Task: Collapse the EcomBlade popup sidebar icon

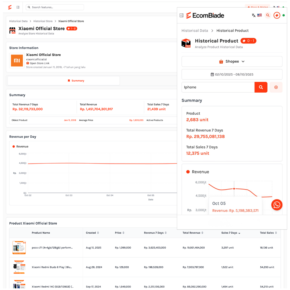Action: [182, 16]
